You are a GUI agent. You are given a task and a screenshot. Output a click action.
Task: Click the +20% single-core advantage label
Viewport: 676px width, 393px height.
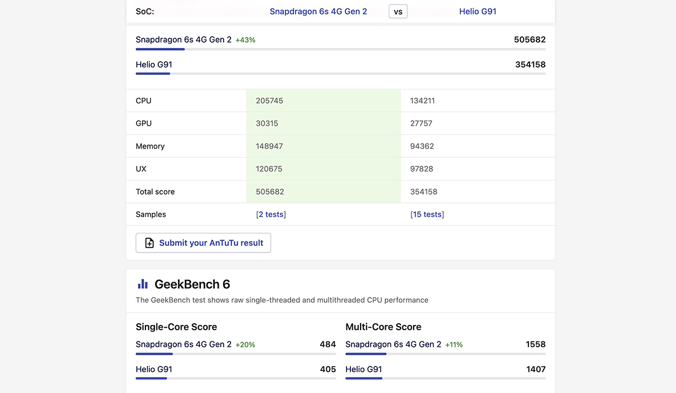tap(246, 345)
